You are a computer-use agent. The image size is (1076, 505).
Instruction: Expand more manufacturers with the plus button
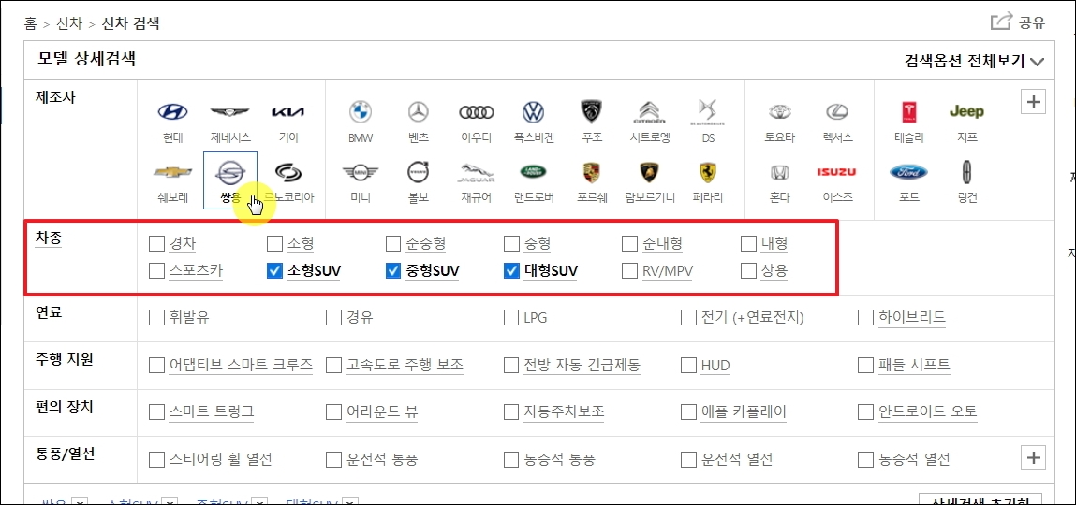click(1034, 102)
